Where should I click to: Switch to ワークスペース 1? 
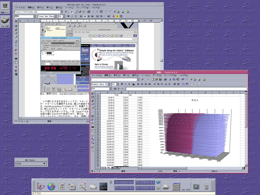click(x=124, y=182)
